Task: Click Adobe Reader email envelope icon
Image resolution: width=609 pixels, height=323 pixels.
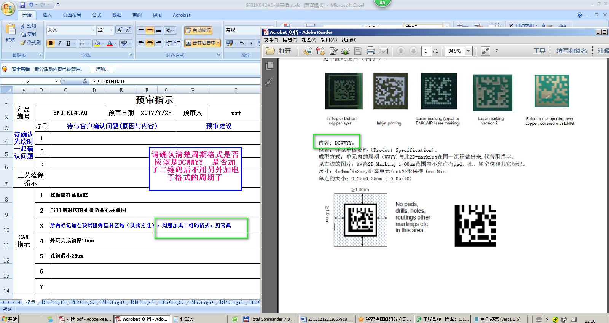Action: coord(383,51)
